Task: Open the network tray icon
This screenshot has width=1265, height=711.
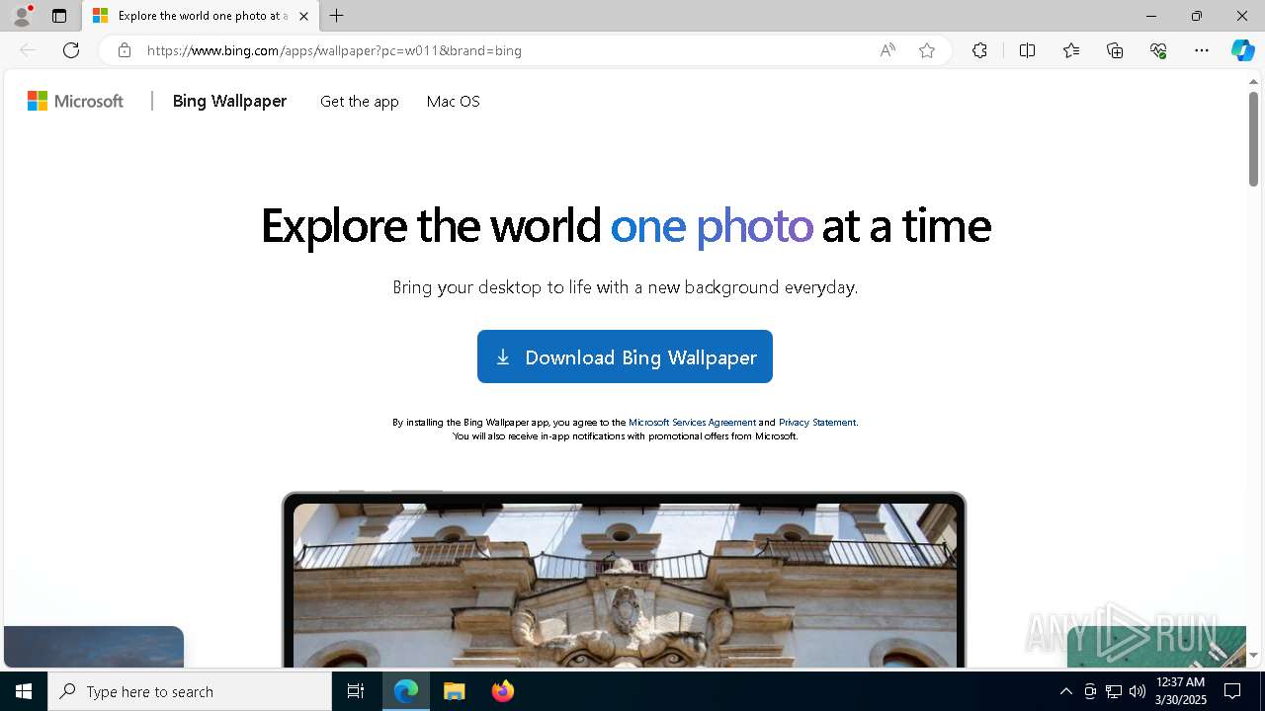Action: pyautogui.click(x=1114, y=691)
